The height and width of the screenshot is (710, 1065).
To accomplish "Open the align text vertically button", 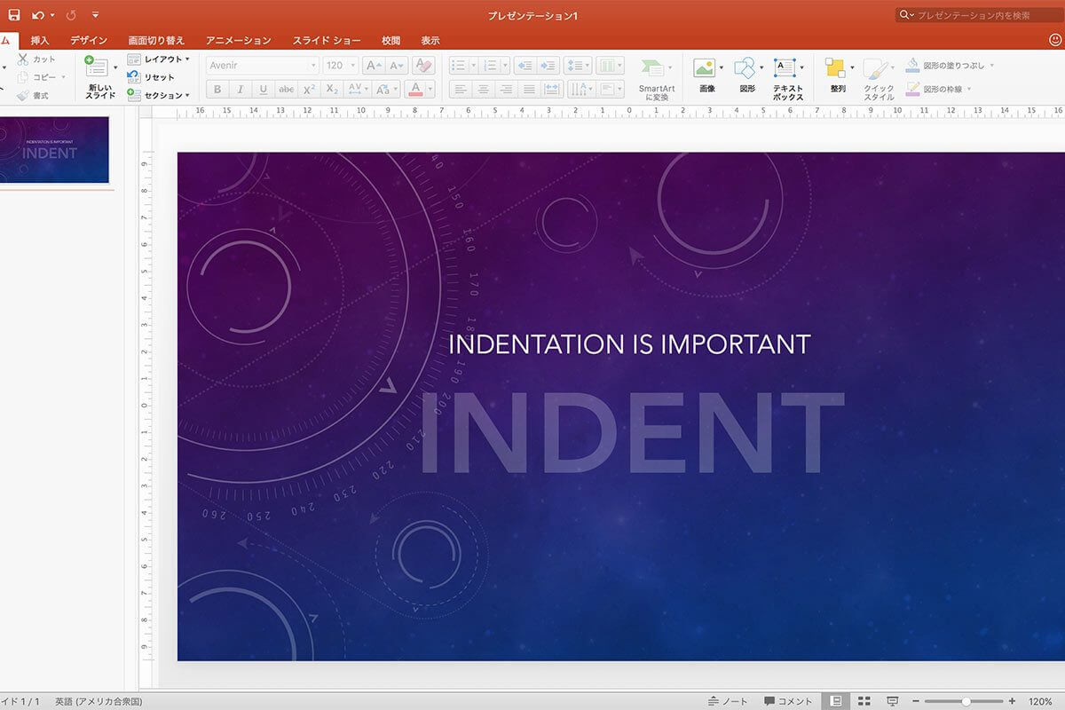I will point(611,89).
